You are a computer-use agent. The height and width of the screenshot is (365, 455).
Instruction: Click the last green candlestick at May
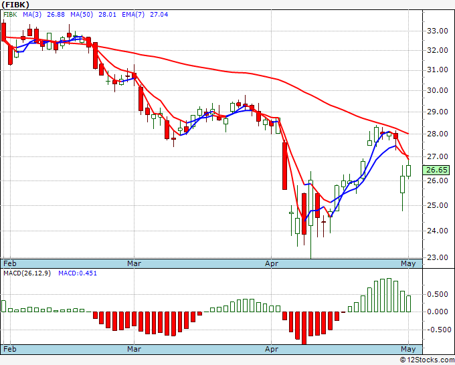[409, 170]
